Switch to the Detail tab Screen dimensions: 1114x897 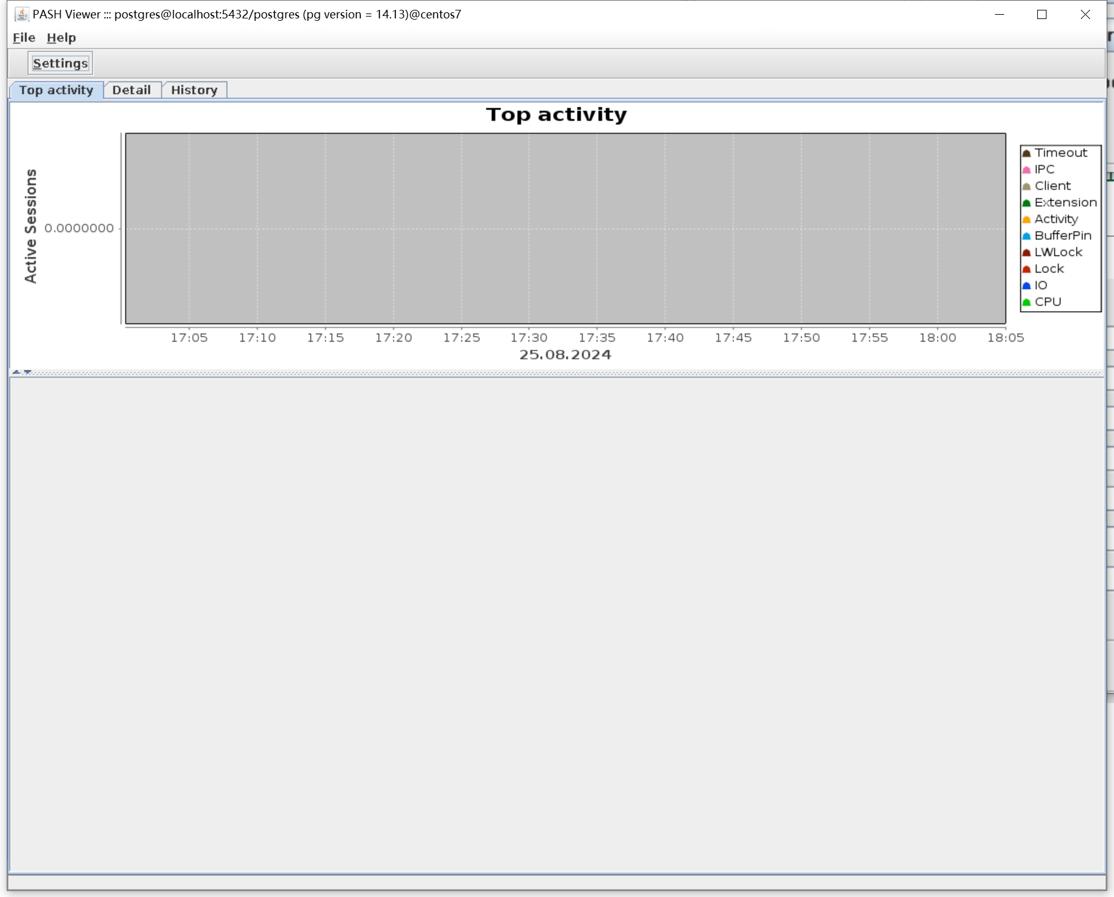pyautogui.click(x=131, y=90)
